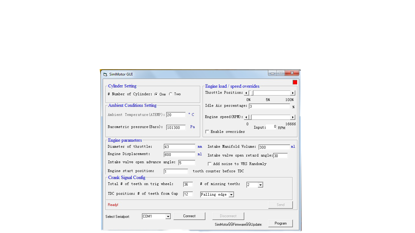Click the Idle Air percentage field

[269, 106]
